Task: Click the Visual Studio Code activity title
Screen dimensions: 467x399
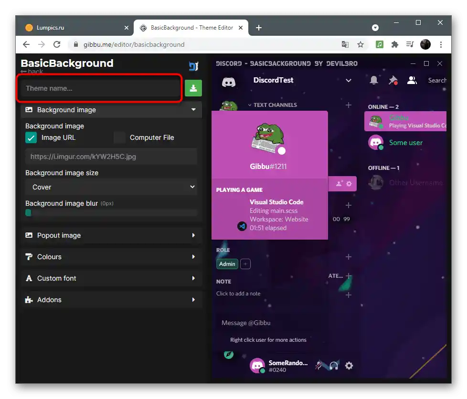Action: click(x=276, y=202)
